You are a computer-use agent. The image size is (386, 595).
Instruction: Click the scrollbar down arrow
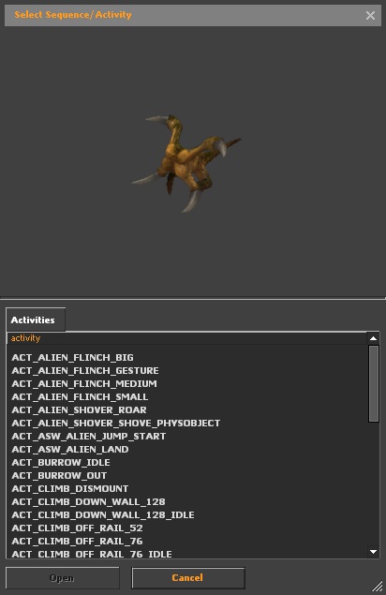[373, 552]
